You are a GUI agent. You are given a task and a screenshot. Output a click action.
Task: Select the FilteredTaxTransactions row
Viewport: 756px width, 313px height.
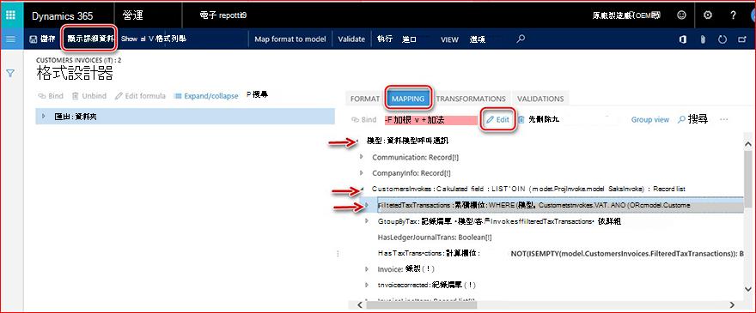point(552,205)
